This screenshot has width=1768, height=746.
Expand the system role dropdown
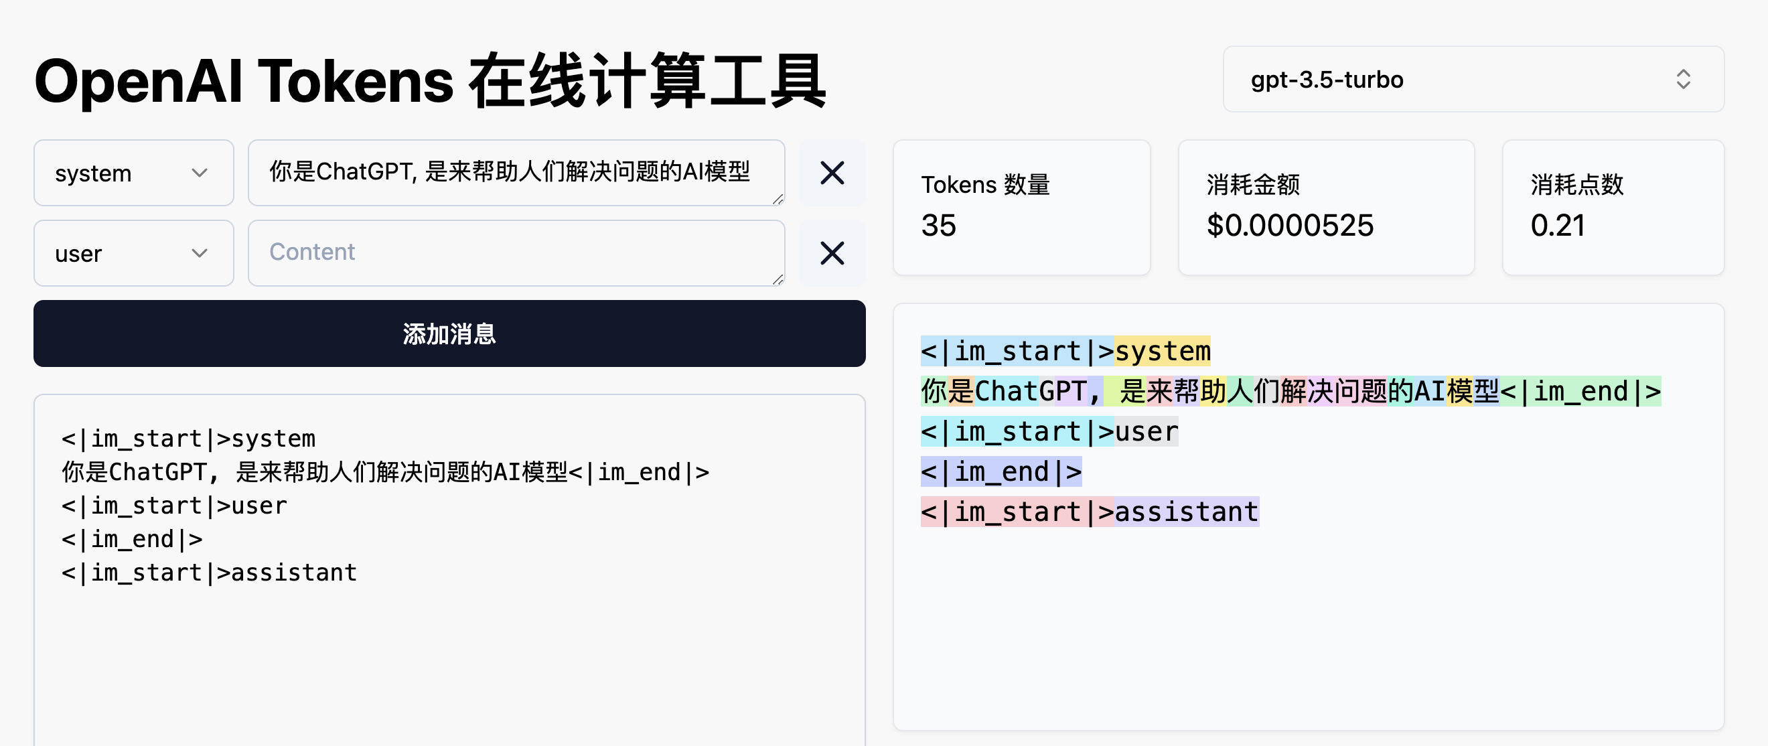pyautogui.click(x=133, y=173)
